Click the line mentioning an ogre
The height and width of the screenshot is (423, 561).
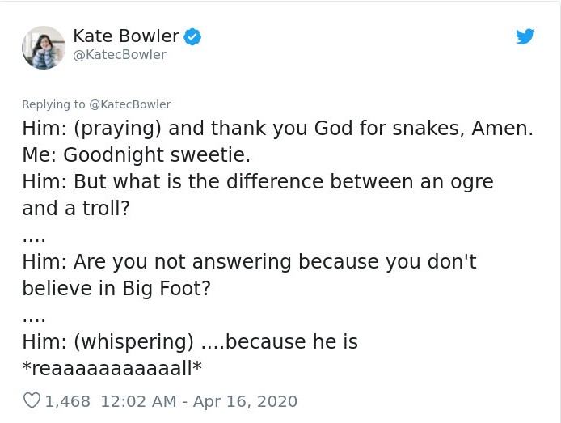257,181
